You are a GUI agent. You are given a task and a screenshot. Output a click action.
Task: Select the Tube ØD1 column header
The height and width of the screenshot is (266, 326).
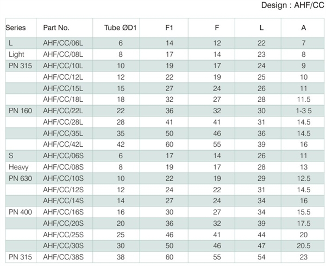pos(121,28)
